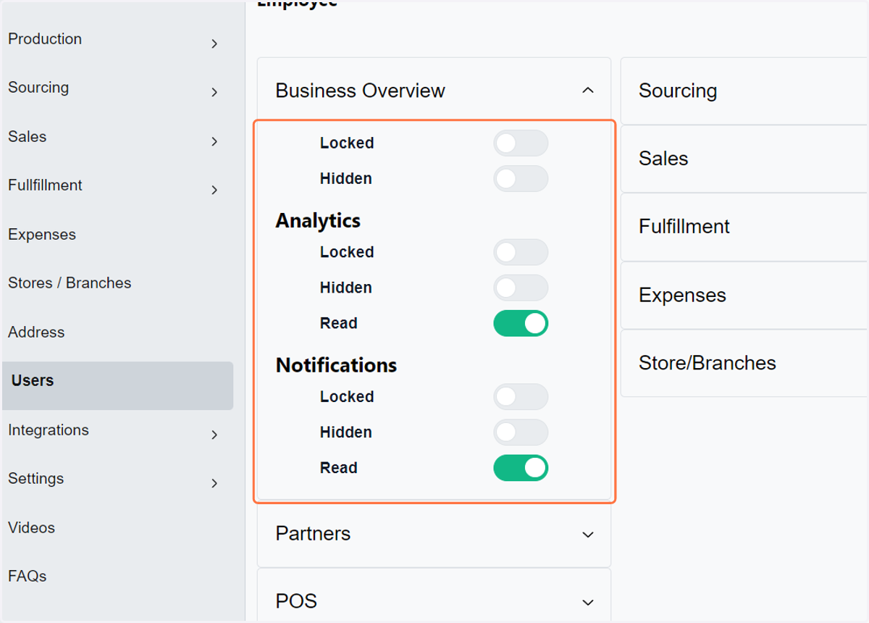This screenshot has width=869, height=623.
Task: Expand the Fulfillment permissions panel
Action: click(744, 227)
